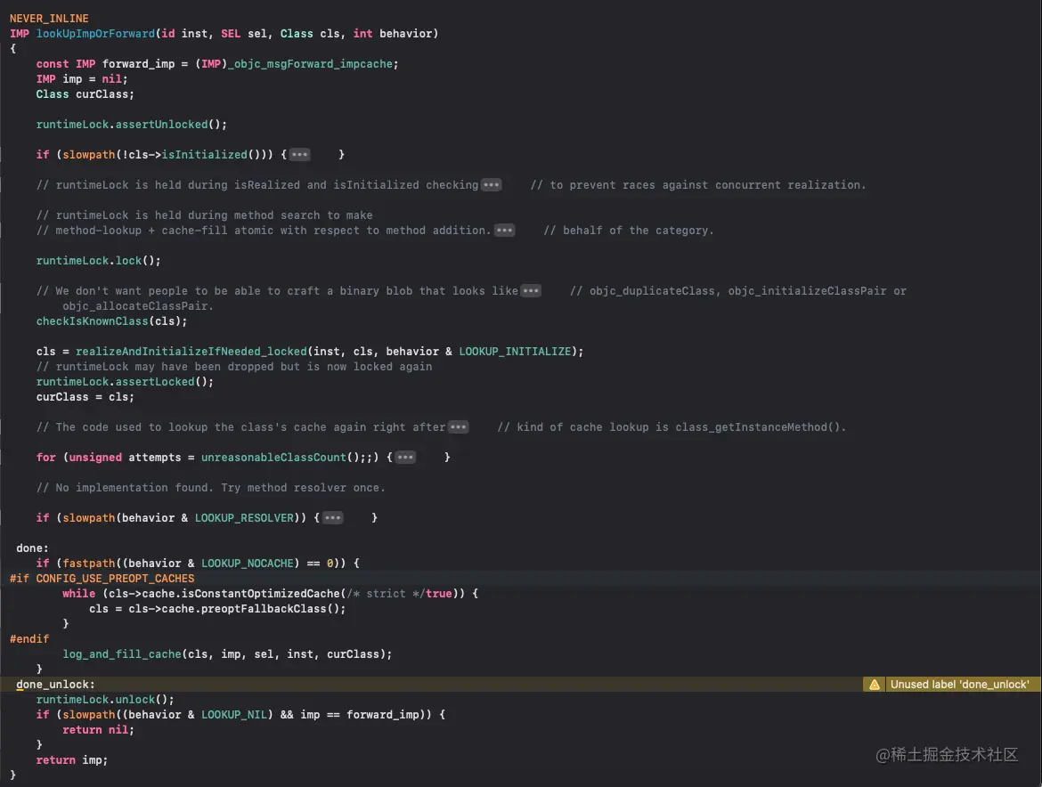Expand folded comment after 'binary blob that looks like'

tap(531, 291)
